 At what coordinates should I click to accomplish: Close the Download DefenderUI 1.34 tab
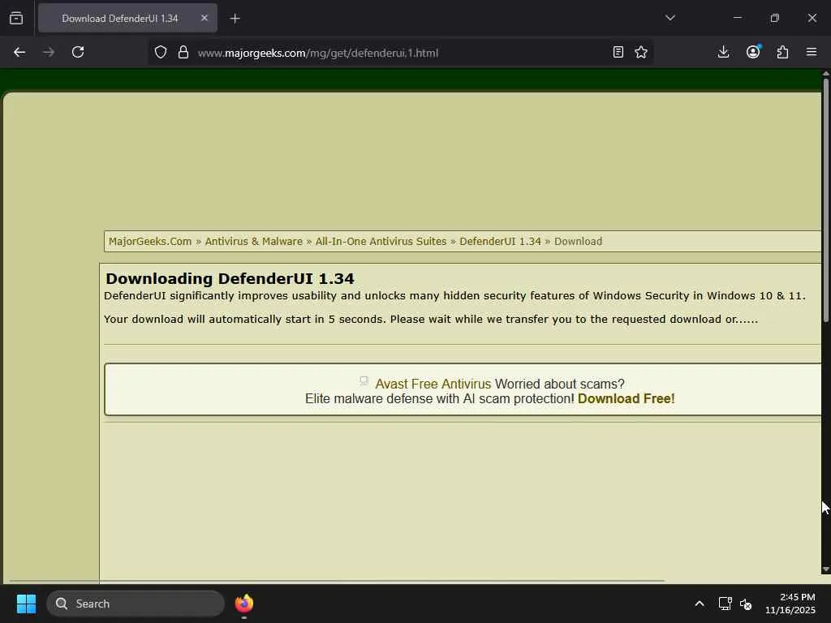[x=204, y=18]
